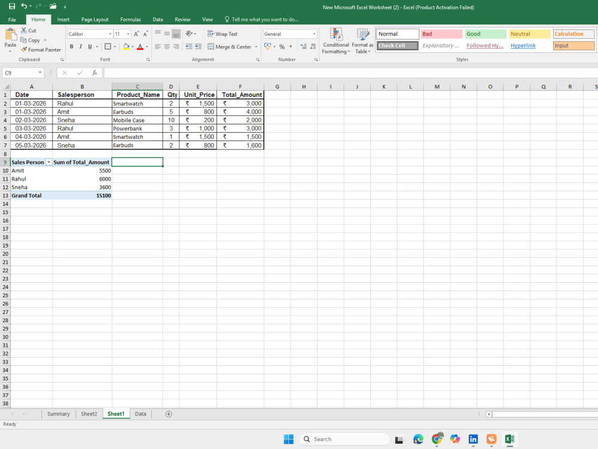This screenshot has width=598, height=449.
Task: Apply the Check Cell style
Action: coord(398,45)
